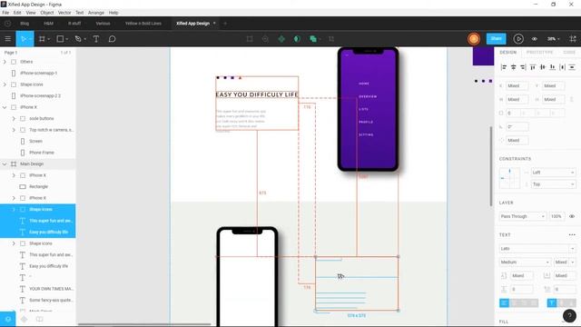Switch to the Prototype tab
This screenshot has width=581, height=327.
click(539, 53)
